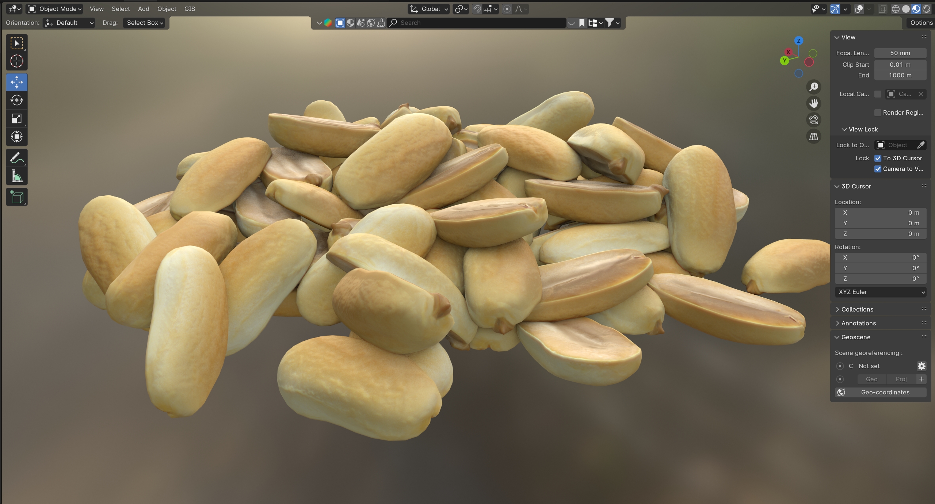Enable the Render Region checkbox
Image resolution: width=935 pixels, height=504 pixels.
[878, 112]
